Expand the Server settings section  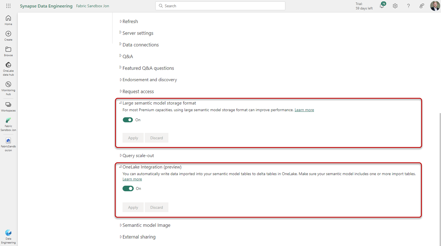136,33
